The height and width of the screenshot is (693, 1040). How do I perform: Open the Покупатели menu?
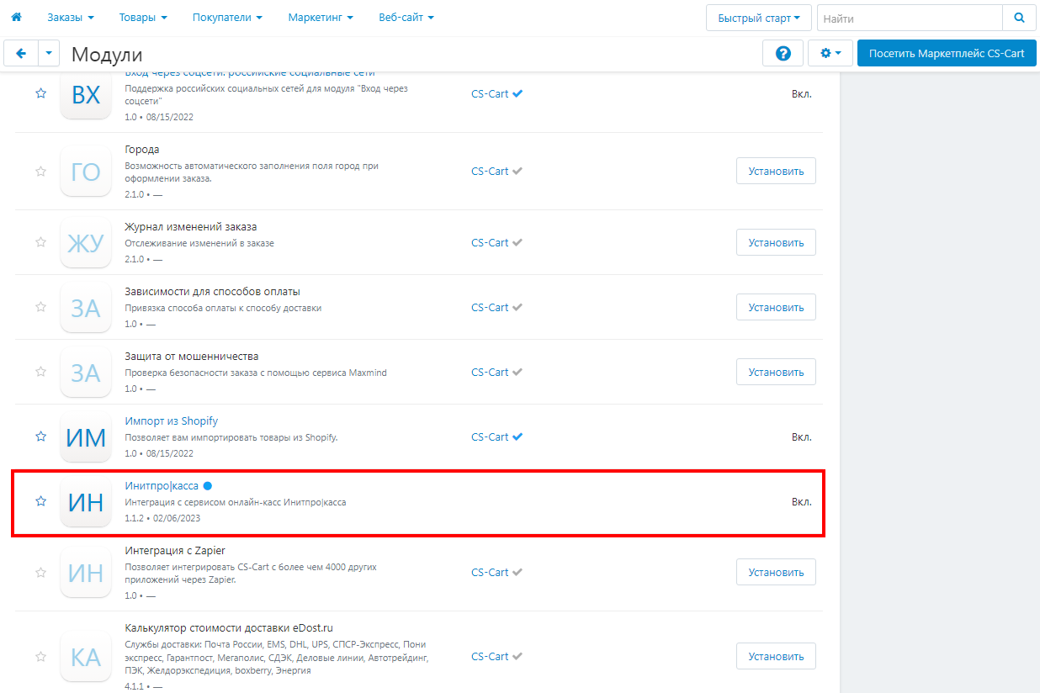pos(227,17)
